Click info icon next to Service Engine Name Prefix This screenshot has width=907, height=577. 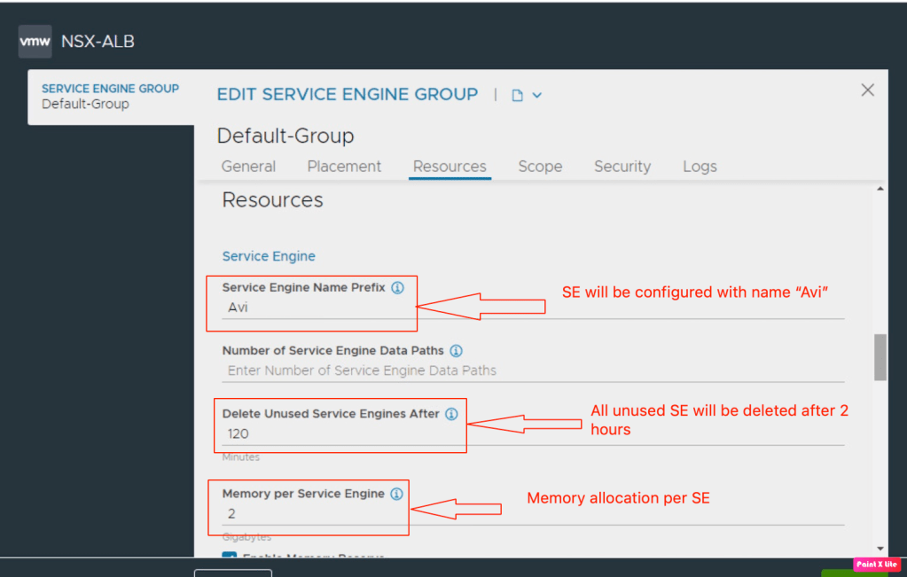pyautogui.click(x=397, y=288)
